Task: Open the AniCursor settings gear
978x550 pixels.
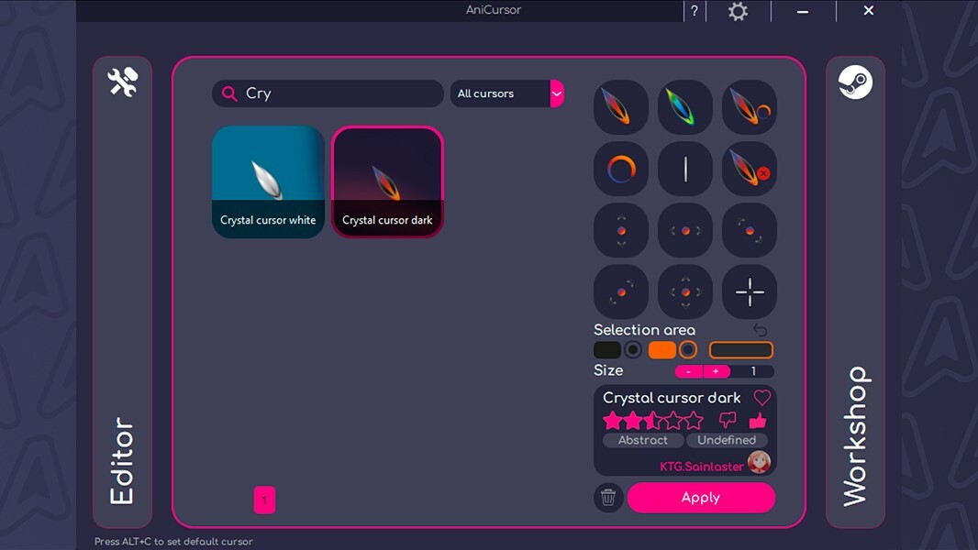Action: coord(739,11)
